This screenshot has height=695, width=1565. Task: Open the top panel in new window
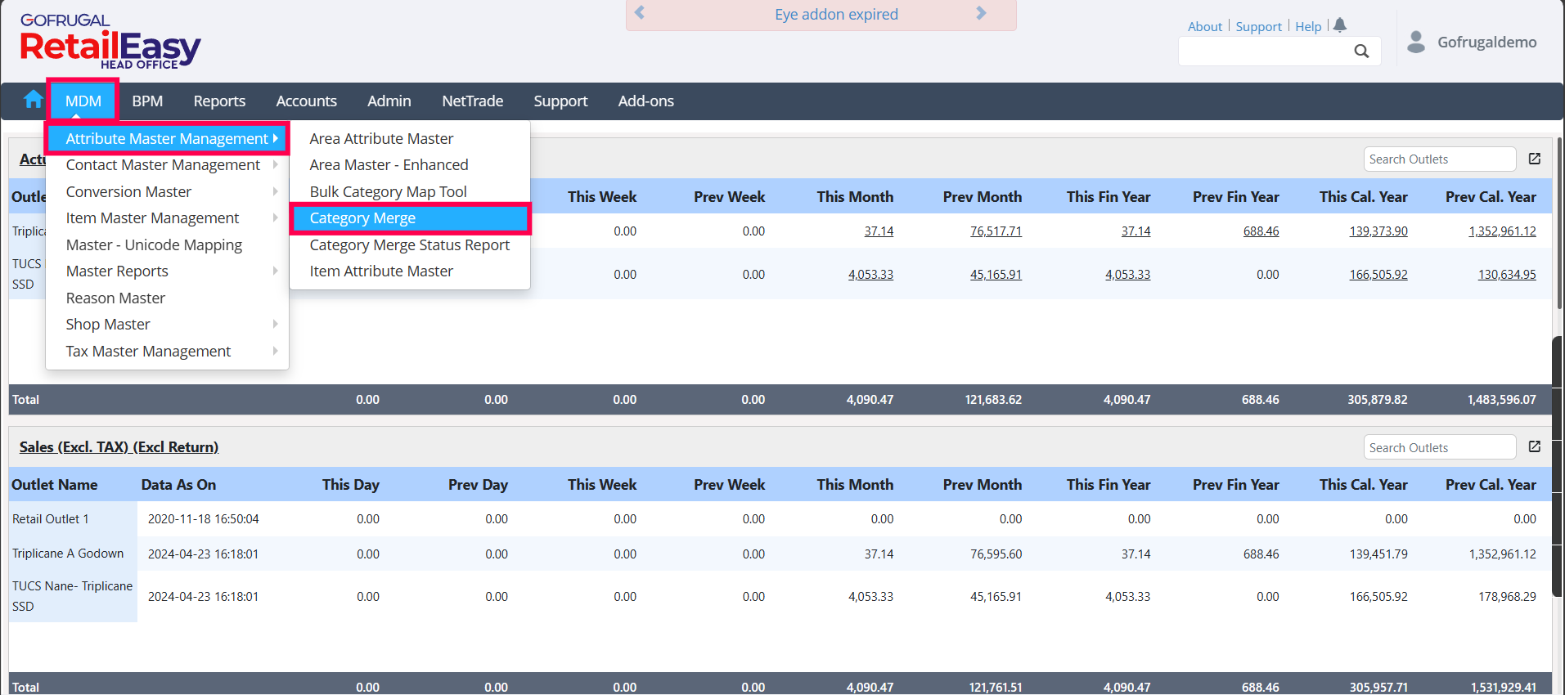tap(1535, 159)
